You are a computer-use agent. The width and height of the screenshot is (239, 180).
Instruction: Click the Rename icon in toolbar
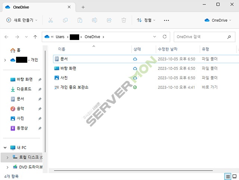click(x=94, y=20)
